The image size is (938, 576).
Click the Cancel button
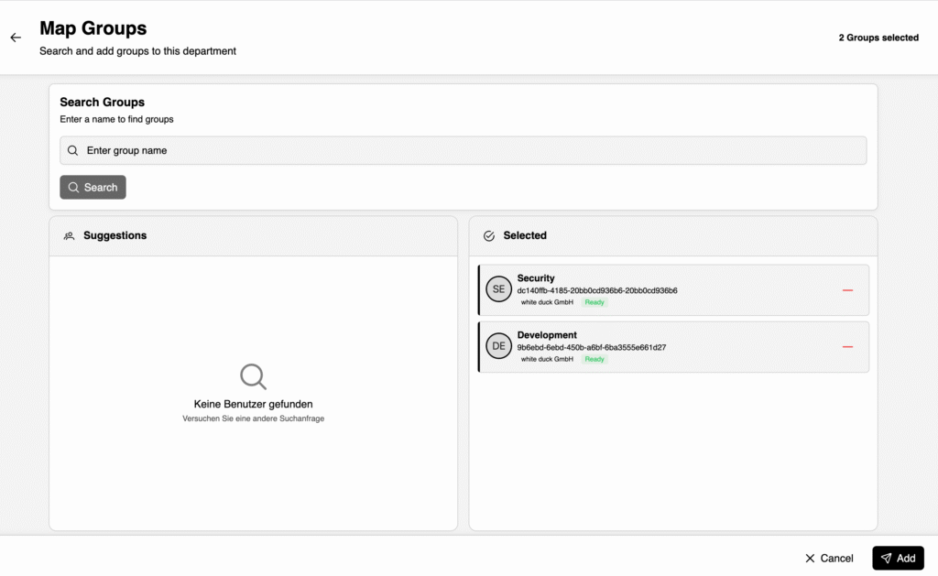tap(828, 559)
